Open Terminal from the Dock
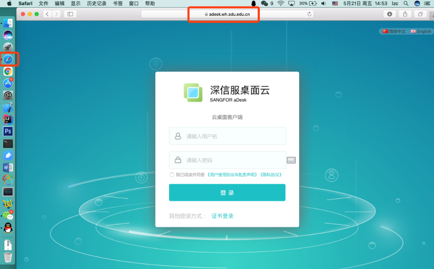Viewport: 434px width, 269px height. point(8,144)
